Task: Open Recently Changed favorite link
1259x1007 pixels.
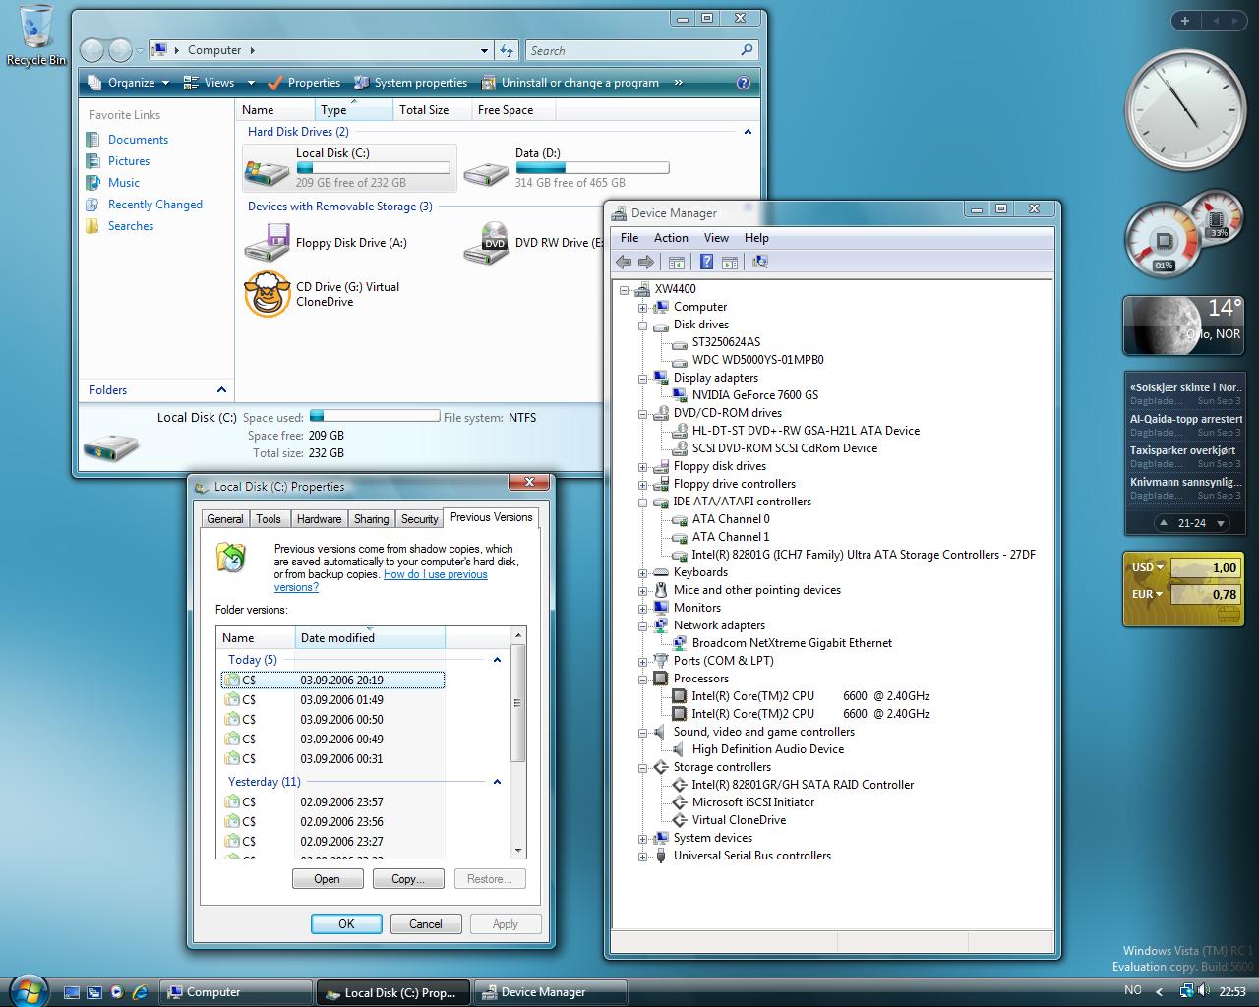Action: point(154,205)
